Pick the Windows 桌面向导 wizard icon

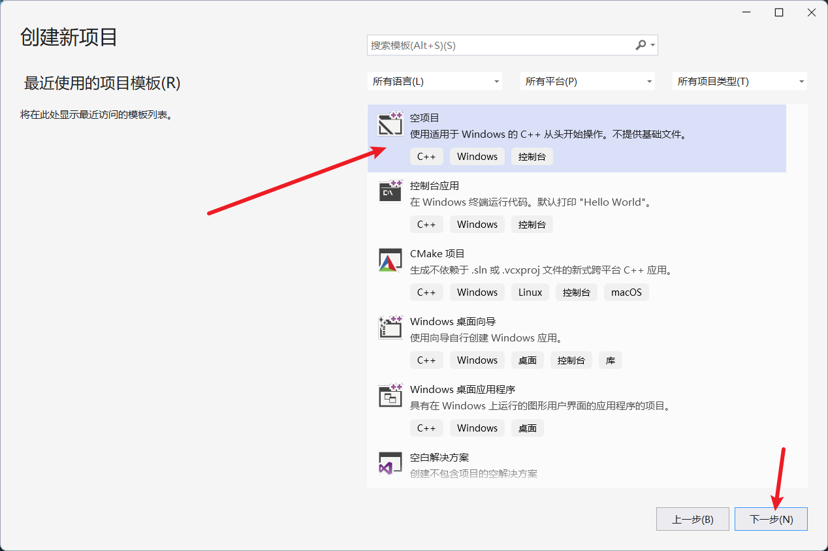390,327
